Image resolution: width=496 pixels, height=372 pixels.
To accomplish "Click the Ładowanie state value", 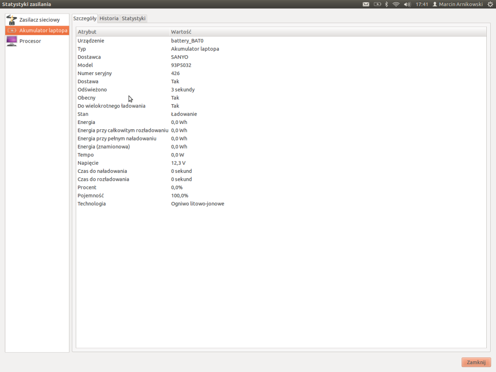I will coord(184,114).
